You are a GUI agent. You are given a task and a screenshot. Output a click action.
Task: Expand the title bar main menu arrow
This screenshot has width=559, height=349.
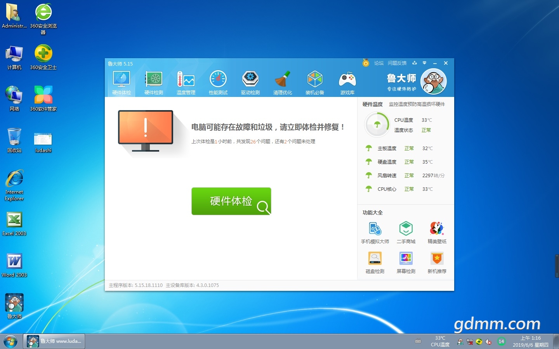[424, 63]
